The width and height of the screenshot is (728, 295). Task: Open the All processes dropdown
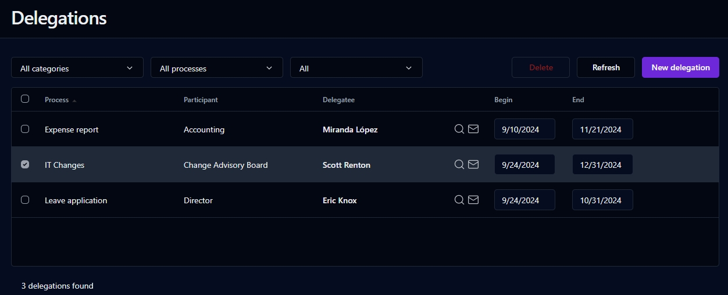[217, 68]
